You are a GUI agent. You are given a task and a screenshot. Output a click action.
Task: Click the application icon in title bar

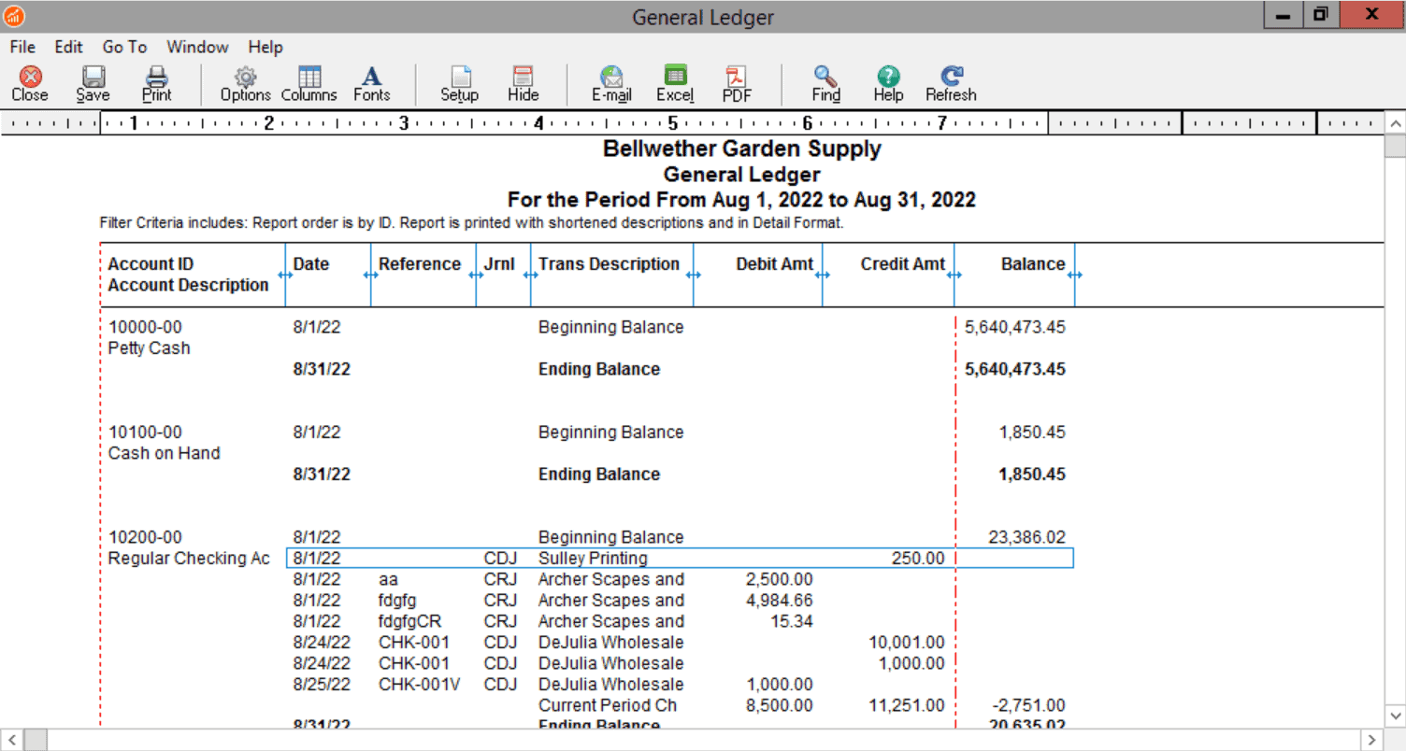coord(14,16)
